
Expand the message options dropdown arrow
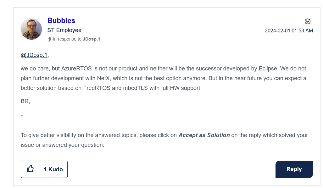308,21
